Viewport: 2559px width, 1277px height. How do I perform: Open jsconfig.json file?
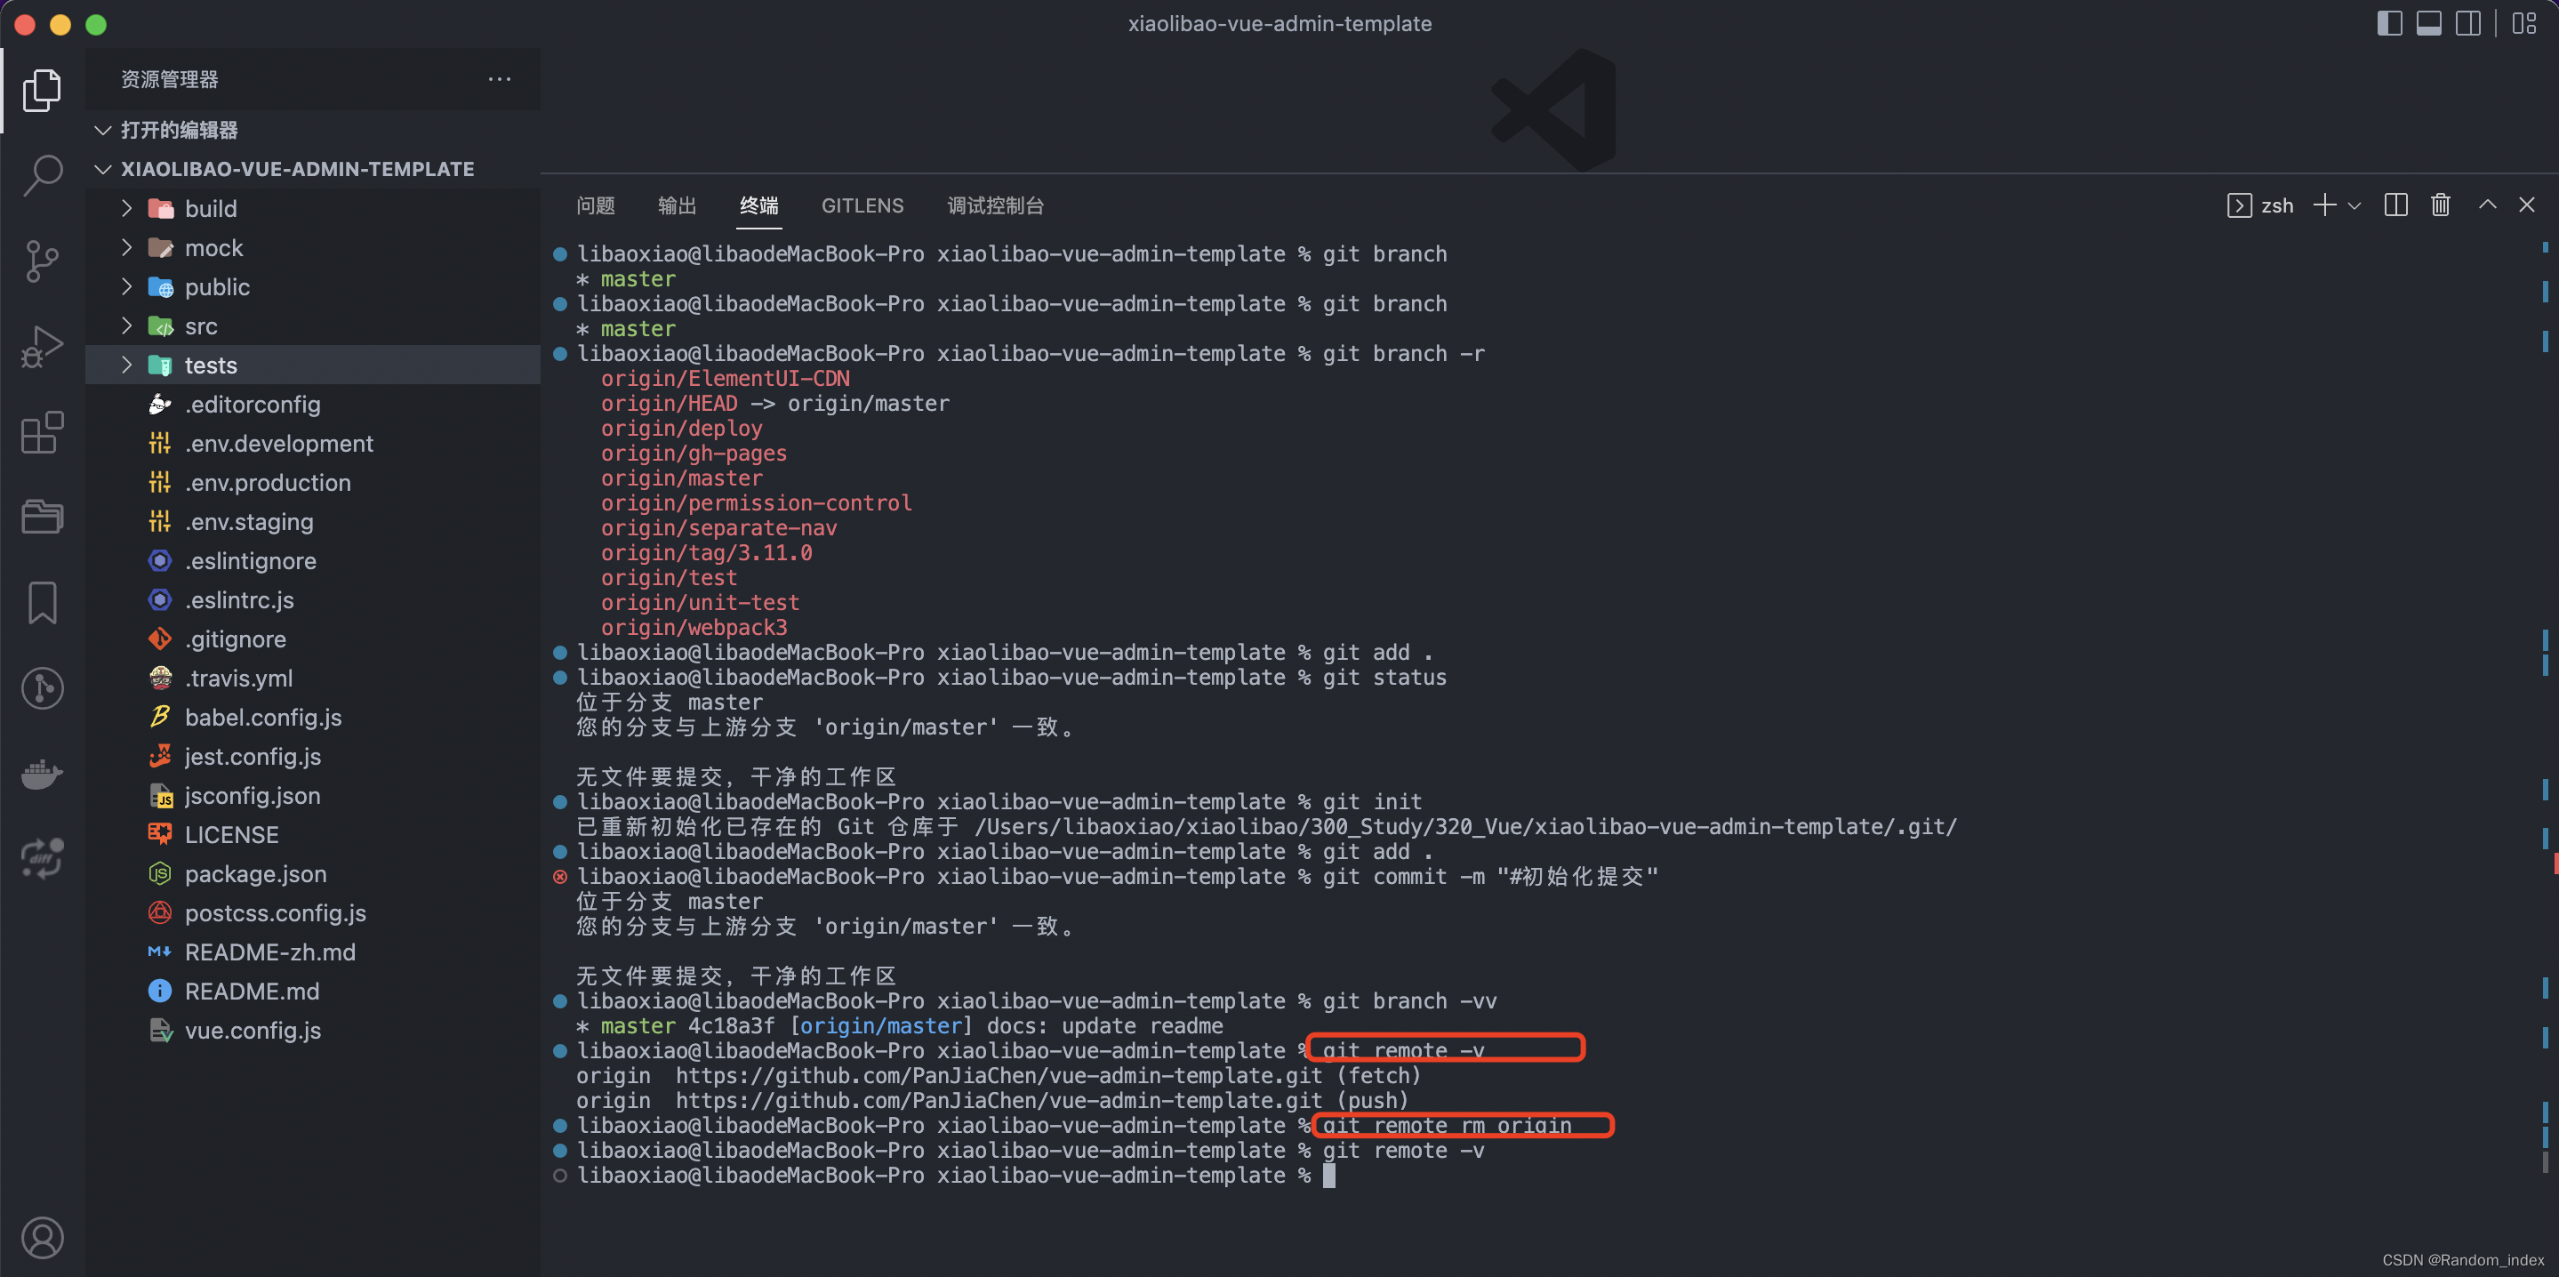[313, 796]
